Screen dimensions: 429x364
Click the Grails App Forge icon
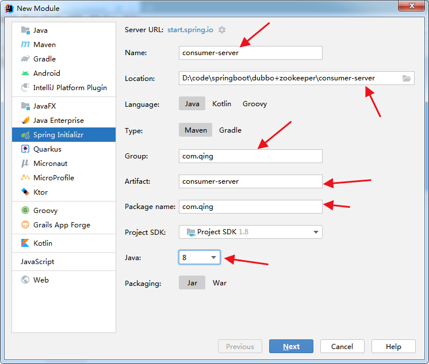point(25,224)
